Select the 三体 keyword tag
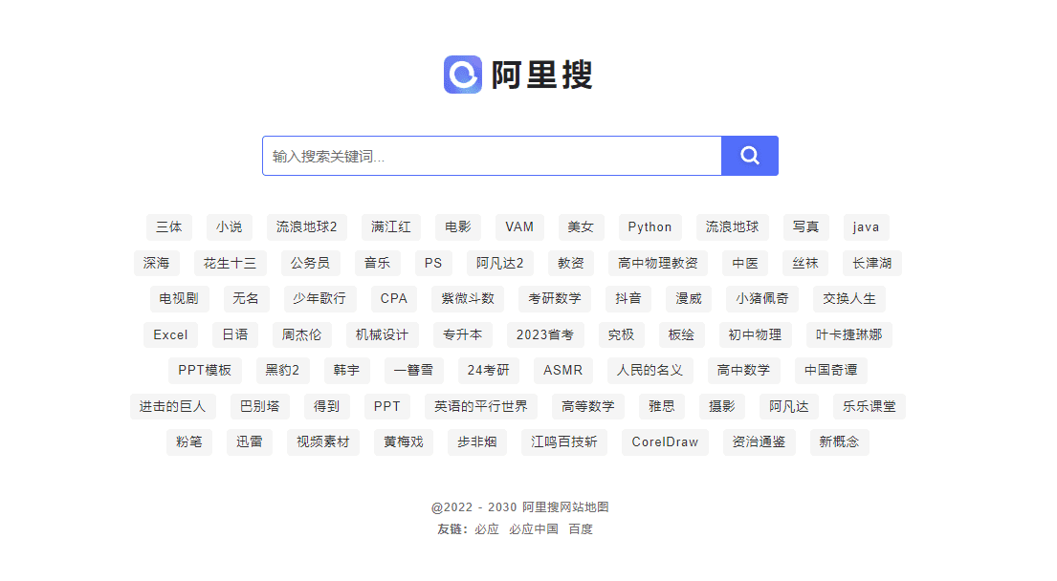The width and height of the screenshot is (1057, 581). (x=168, y=226)
